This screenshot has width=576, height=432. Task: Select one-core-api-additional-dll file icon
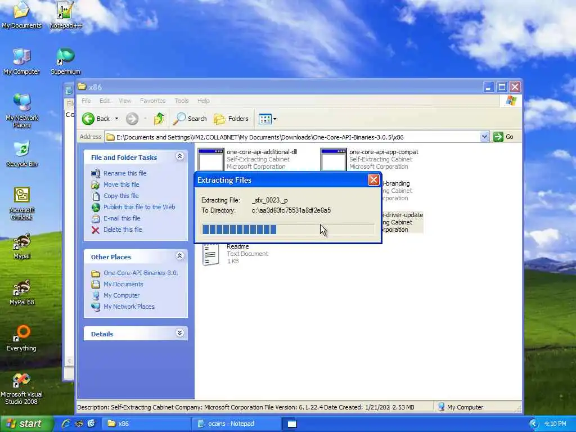pos(210,159)
